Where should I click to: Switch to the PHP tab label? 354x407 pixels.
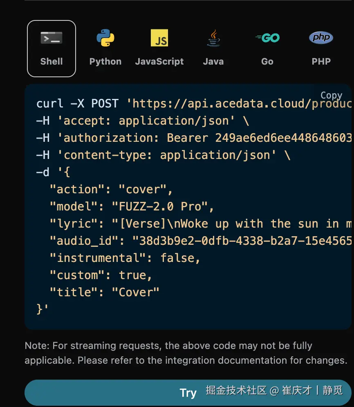click(x=321, y=62)
